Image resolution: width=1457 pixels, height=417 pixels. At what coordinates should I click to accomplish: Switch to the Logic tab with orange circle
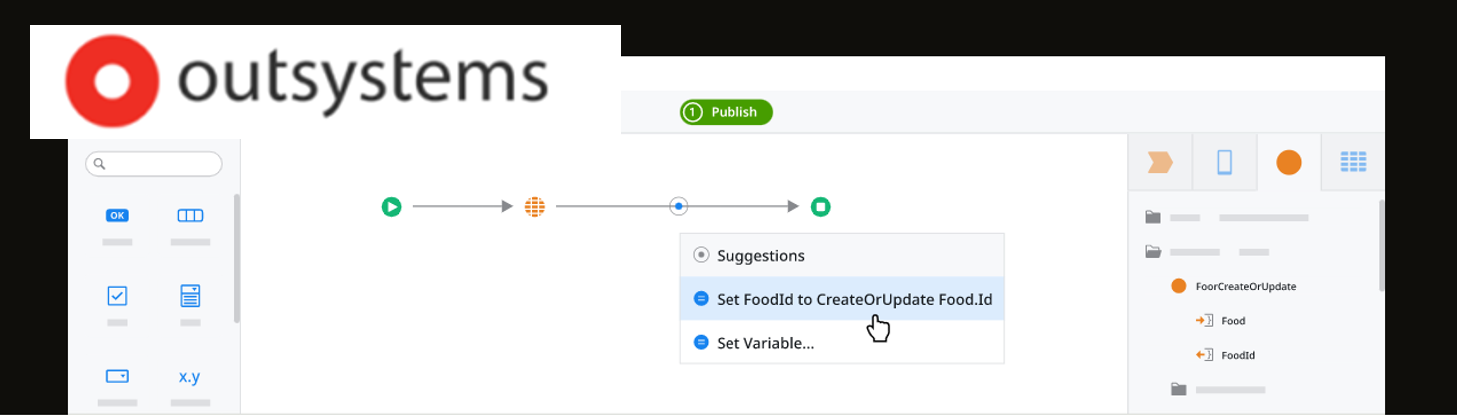pos(1289,163)
